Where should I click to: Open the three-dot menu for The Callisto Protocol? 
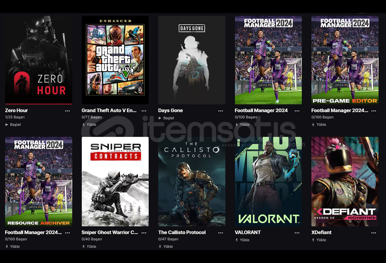(x=220, y=232)
